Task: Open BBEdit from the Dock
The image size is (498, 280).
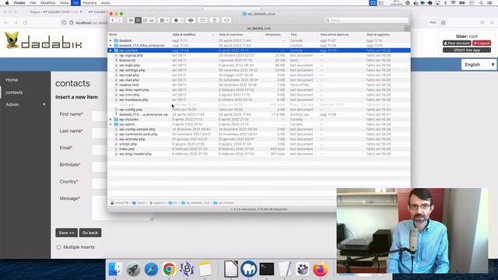Action: coord(187,269)
